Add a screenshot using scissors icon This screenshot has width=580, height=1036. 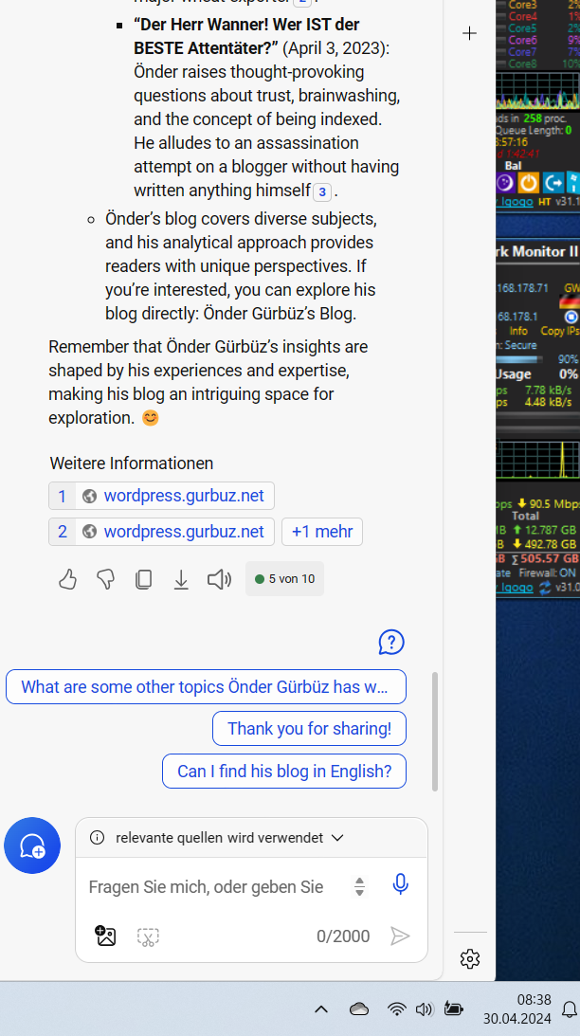[x=148, y=936]
